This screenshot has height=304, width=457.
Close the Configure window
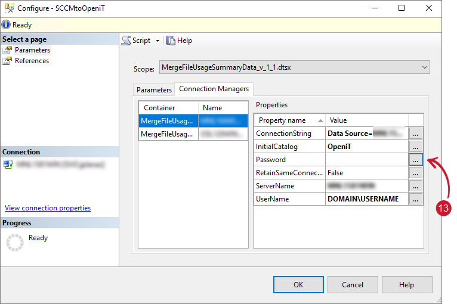429,8
